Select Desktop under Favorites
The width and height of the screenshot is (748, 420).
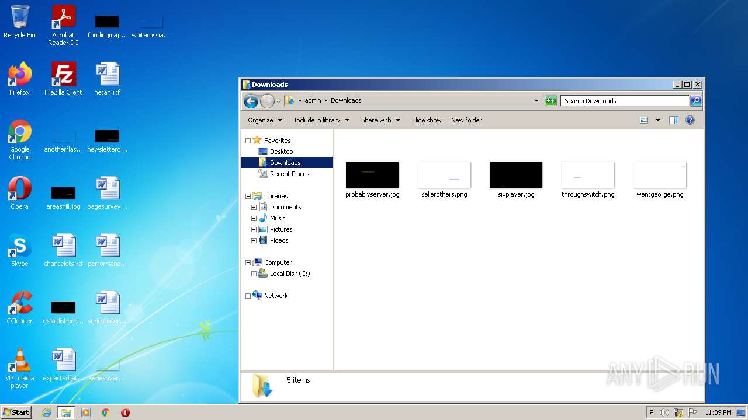point(281,152)
